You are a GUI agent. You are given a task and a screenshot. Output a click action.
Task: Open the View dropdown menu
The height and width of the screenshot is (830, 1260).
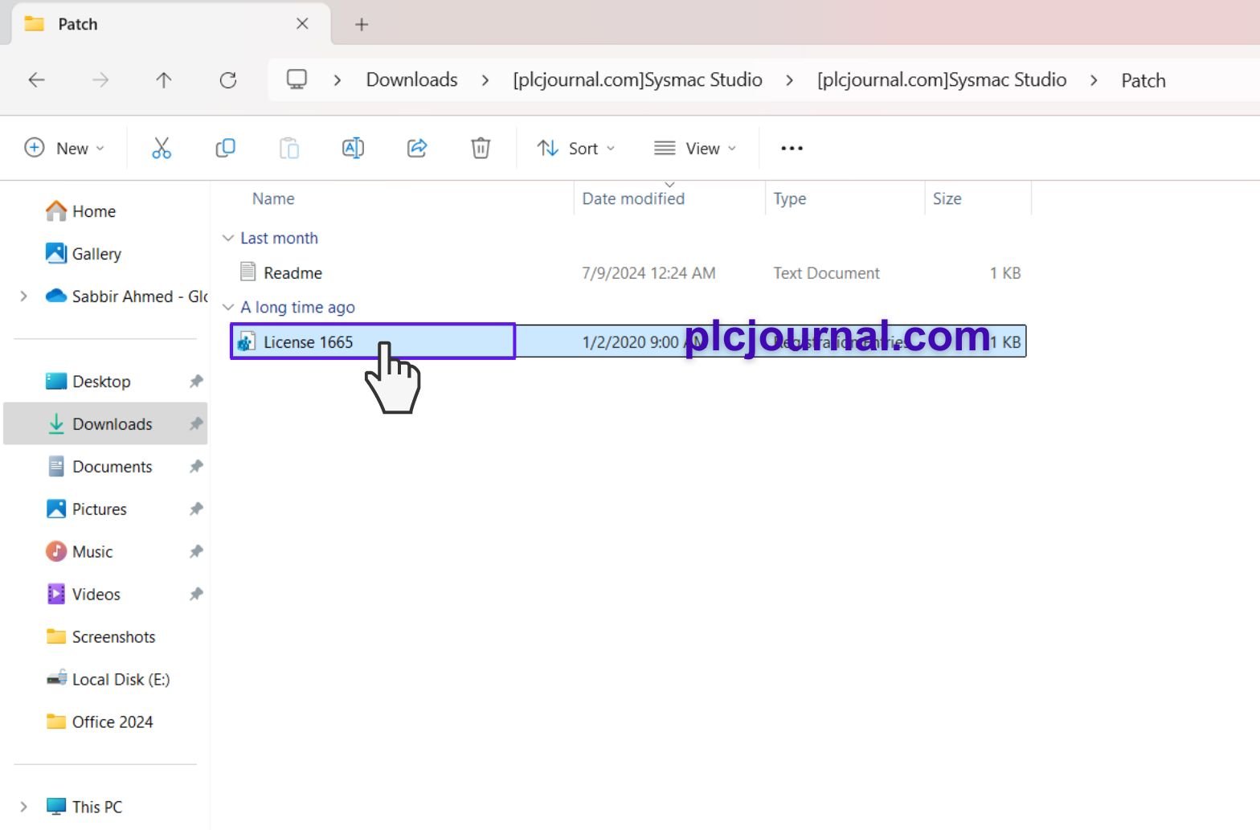pyautogui.click(x=695, y=148)
